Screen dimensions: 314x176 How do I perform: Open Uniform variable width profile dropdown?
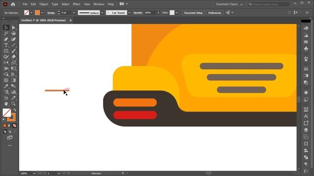102,13
